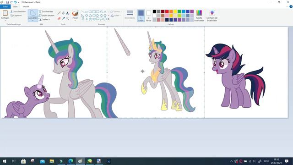
Task: Select the Pencil tool
Action: click(59, 13)
